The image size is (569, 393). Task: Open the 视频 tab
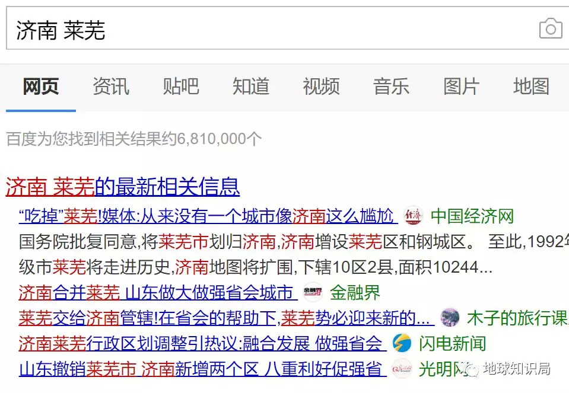click(x=321, y=87)
